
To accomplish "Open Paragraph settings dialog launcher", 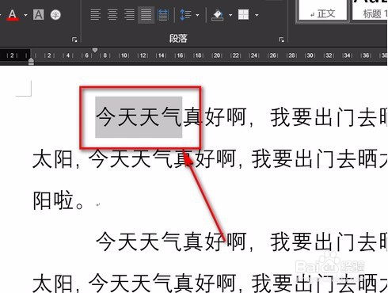I will pos(281,40).
